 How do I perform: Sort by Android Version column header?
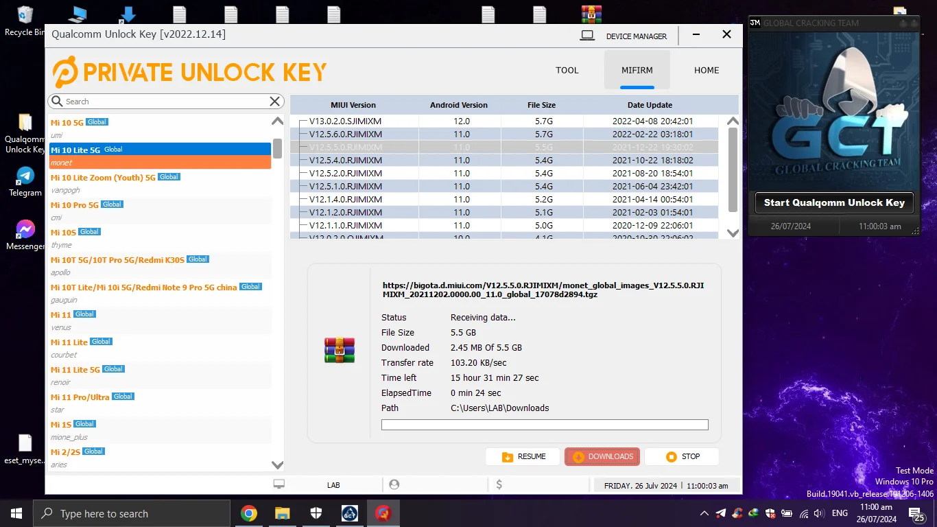point(459,105)
